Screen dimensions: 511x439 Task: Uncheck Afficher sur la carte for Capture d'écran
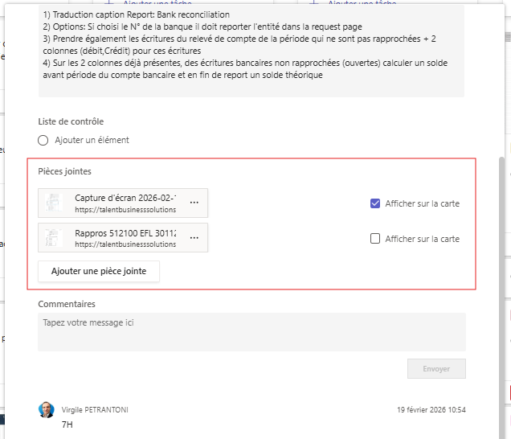tap(375, 203)
